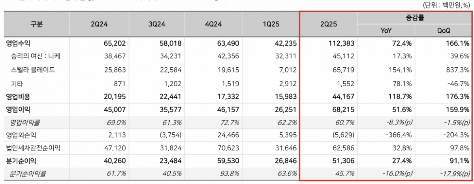Click the 법인세차감전순이익 row label

point(33,148)
